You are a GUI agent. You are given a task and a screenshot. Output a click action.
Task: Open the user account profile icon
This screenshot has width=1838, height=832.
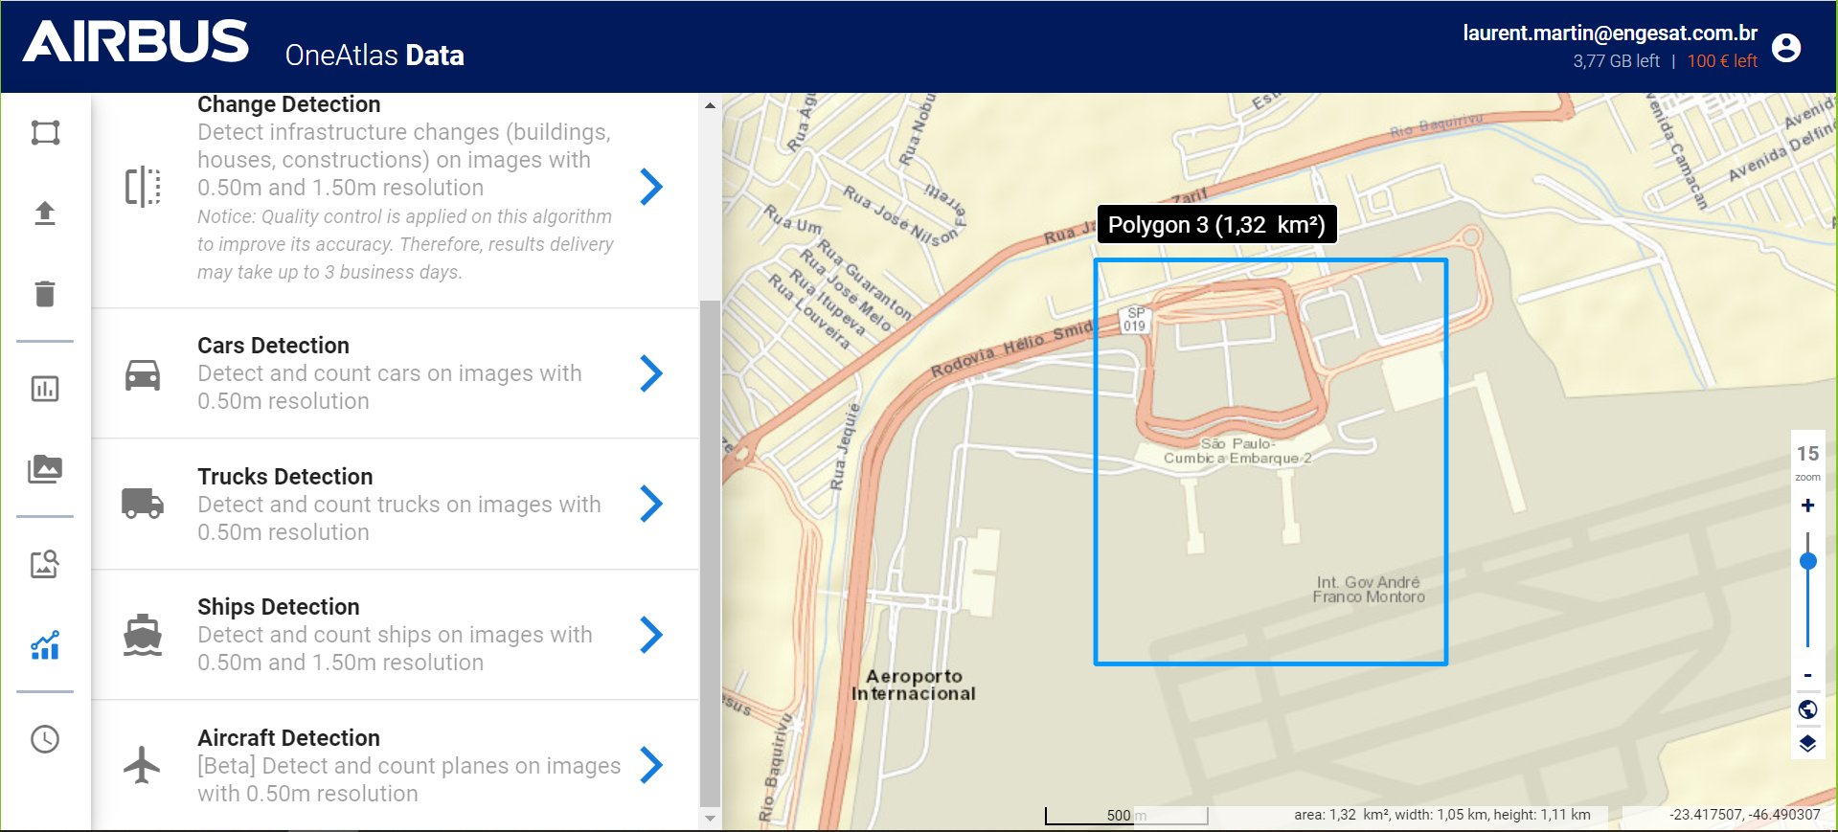(1786, 47)
